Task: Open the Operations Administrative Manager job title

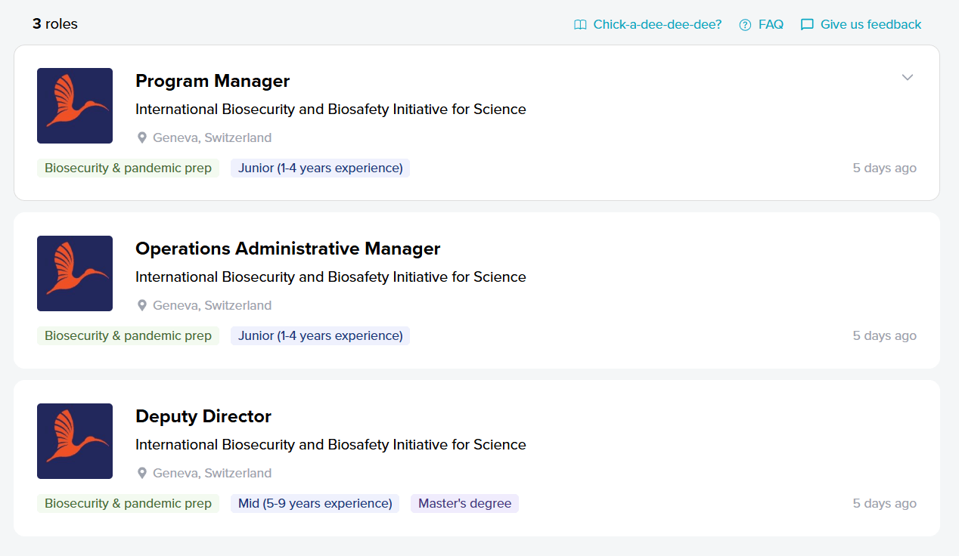Action: pyautogui.click(x=287, y=249)
